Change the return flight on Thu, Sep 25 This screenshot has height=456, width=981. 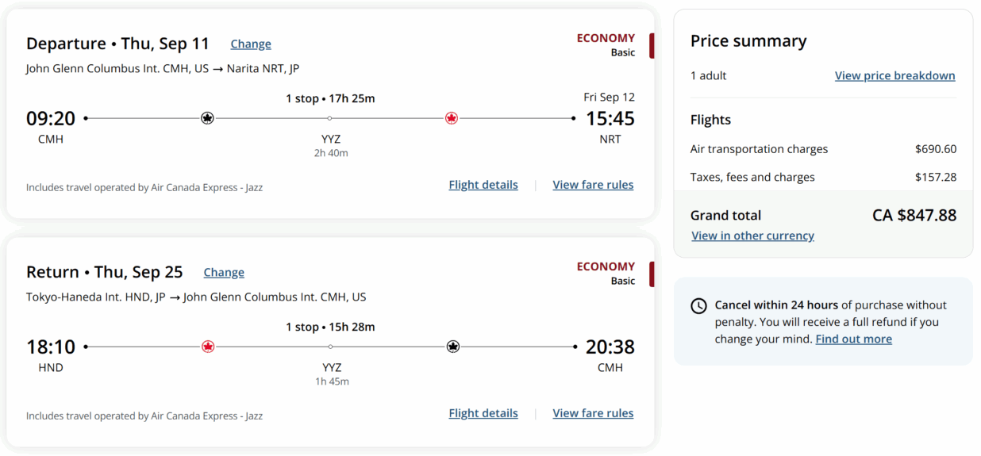224,273
